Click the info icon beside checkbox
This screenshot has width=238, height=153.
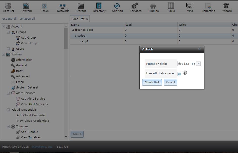tap(185, 73)
